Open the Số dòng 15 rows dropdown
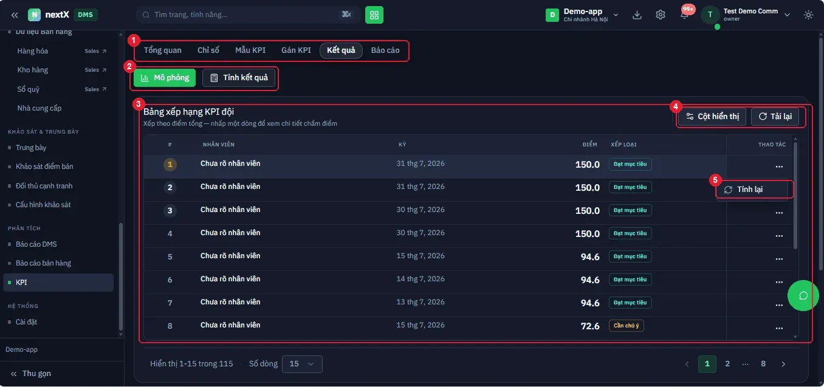824x387 pixels. [303, 364]
